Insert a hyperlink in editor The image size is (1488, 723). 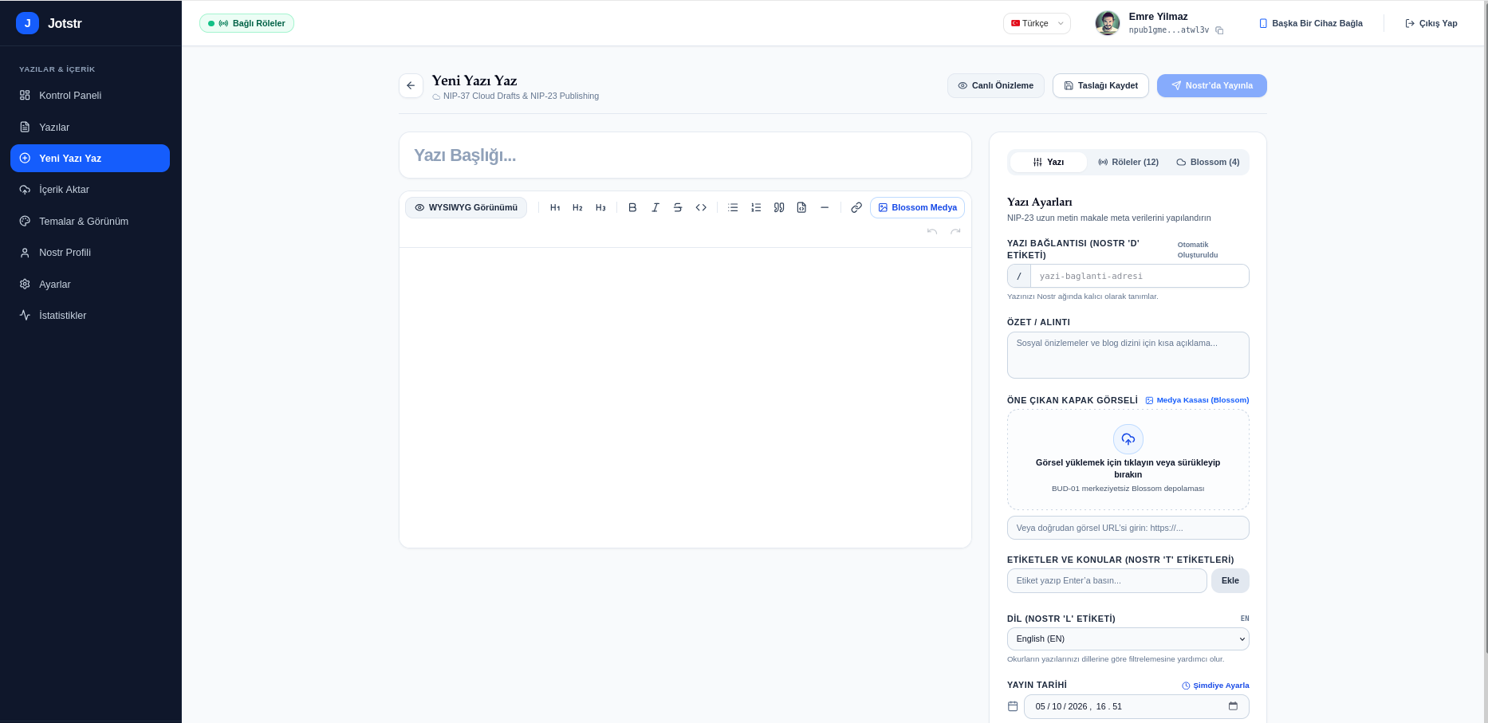(856, 207)
